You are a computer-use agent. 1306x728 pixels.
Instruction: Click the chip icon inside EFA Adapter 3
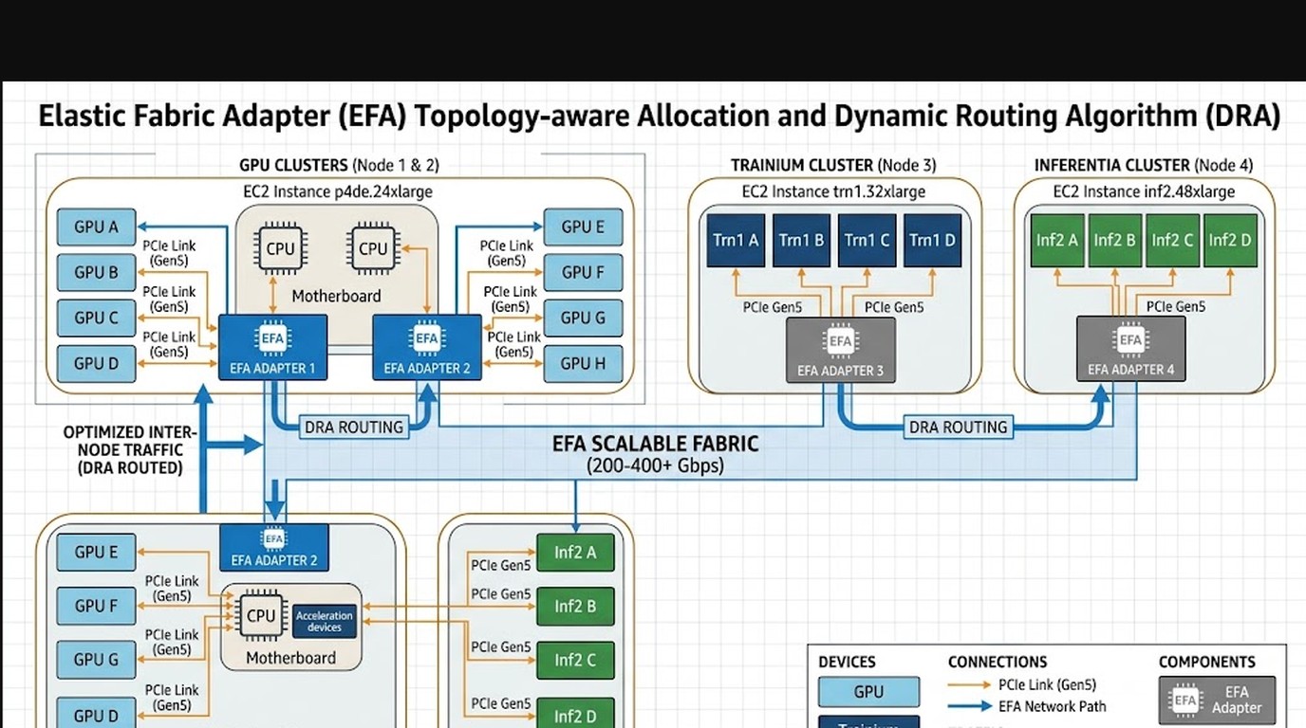click(x=840, y=341)
